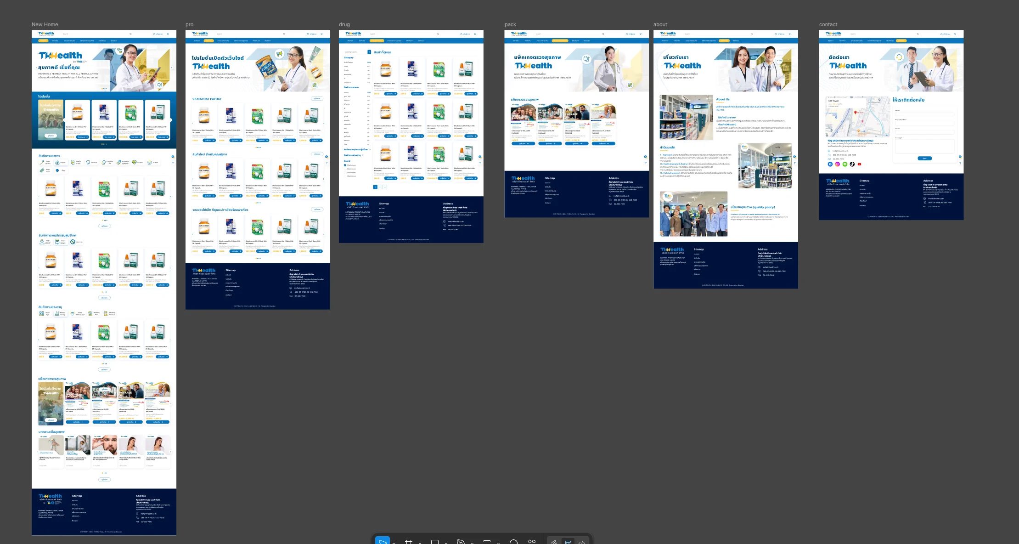
Task: Check the second Brand checkbox in drug frame
Action: coord(345,169)
